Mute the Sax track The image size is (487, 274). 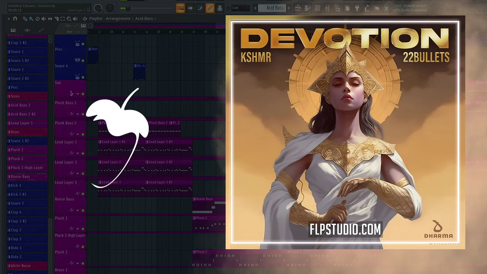[83, 94]
